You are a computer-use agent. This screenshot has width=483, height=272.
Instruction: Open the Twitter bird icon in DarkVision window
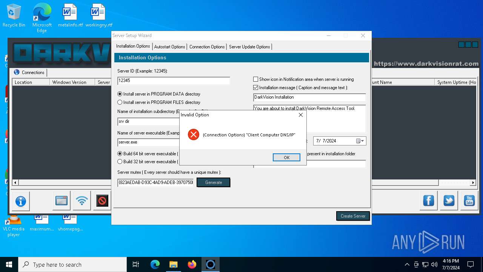449,201
